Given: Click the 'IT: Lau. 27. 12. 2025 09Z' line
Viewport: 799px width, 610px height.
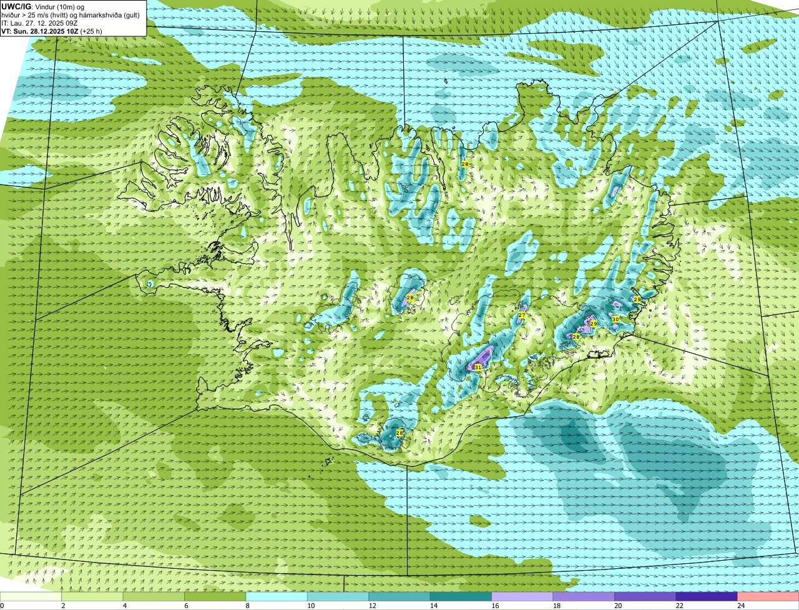Looking at the screenshot, I should coord(39,22).
